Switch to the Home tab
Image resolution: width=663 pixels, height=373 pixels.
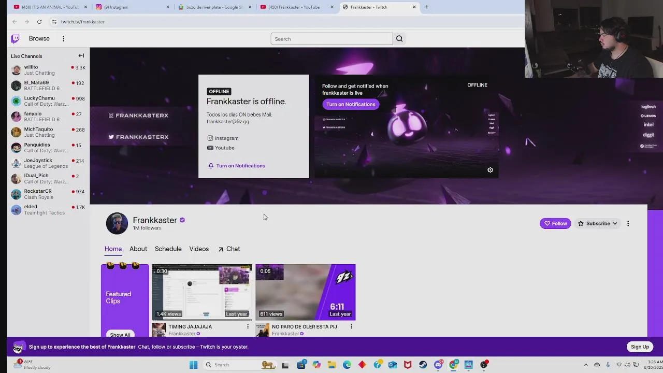coord(113,249)
